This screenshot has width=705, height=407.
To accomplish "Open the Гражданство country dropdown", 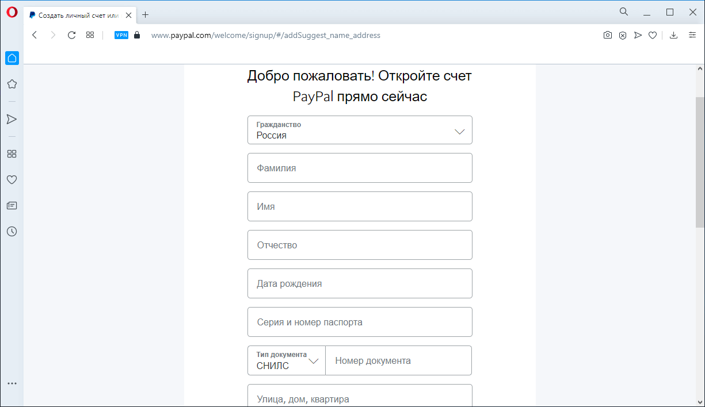I will coord(360,130).
